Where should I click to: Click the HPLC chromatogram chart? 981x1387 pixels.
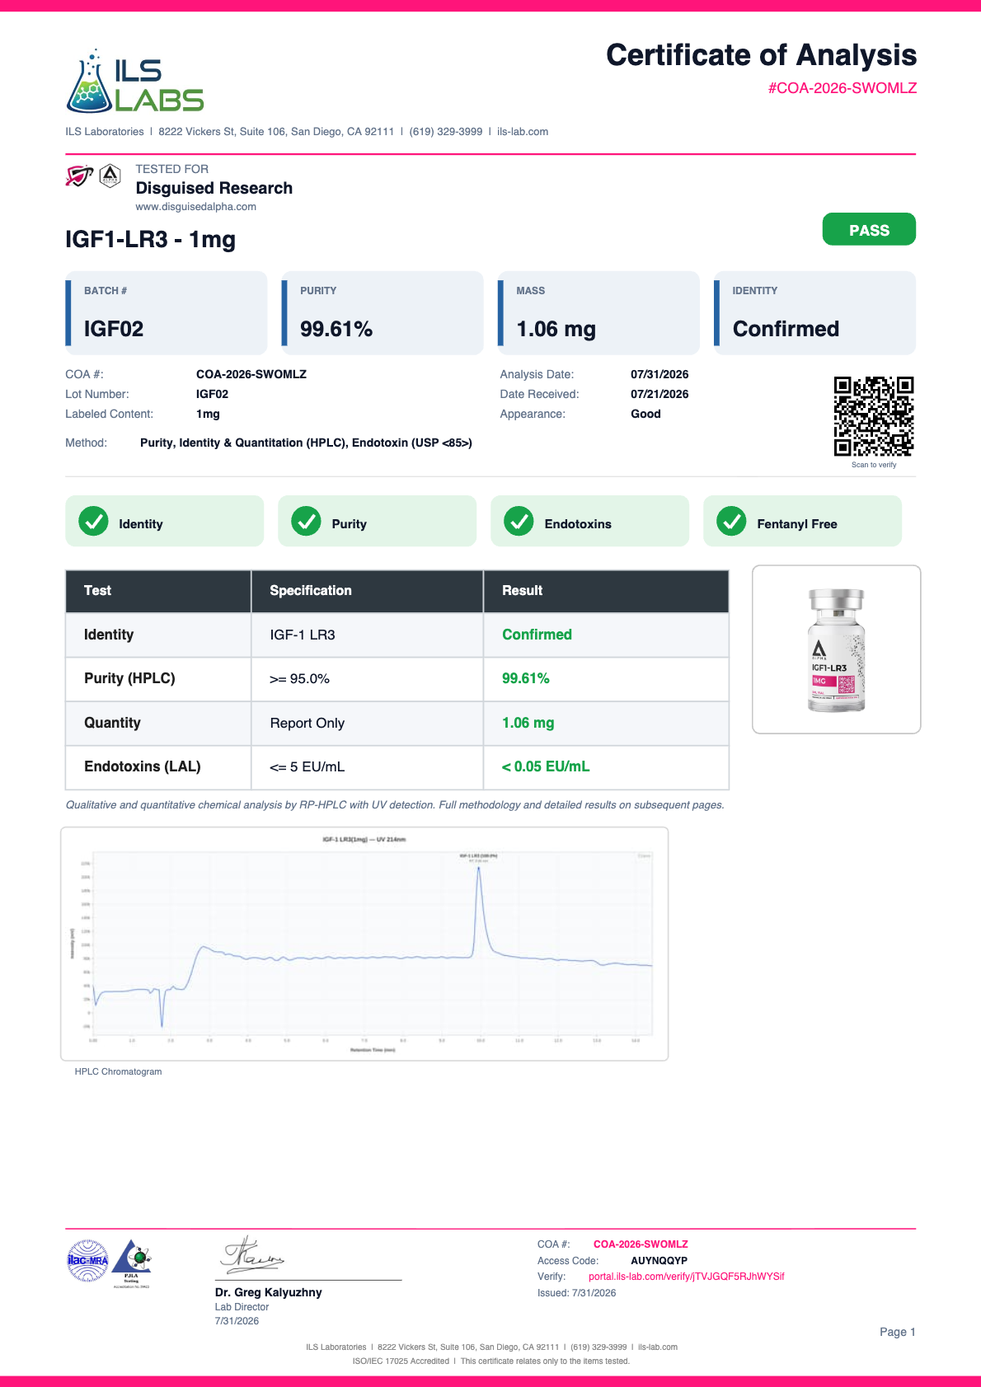(364, 944)
